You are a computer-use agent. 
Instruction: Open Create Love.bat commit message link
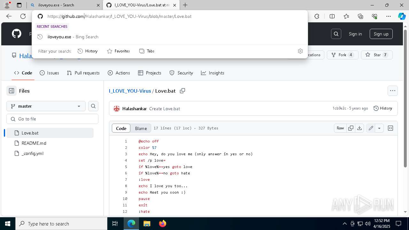[x=165, y=109]
